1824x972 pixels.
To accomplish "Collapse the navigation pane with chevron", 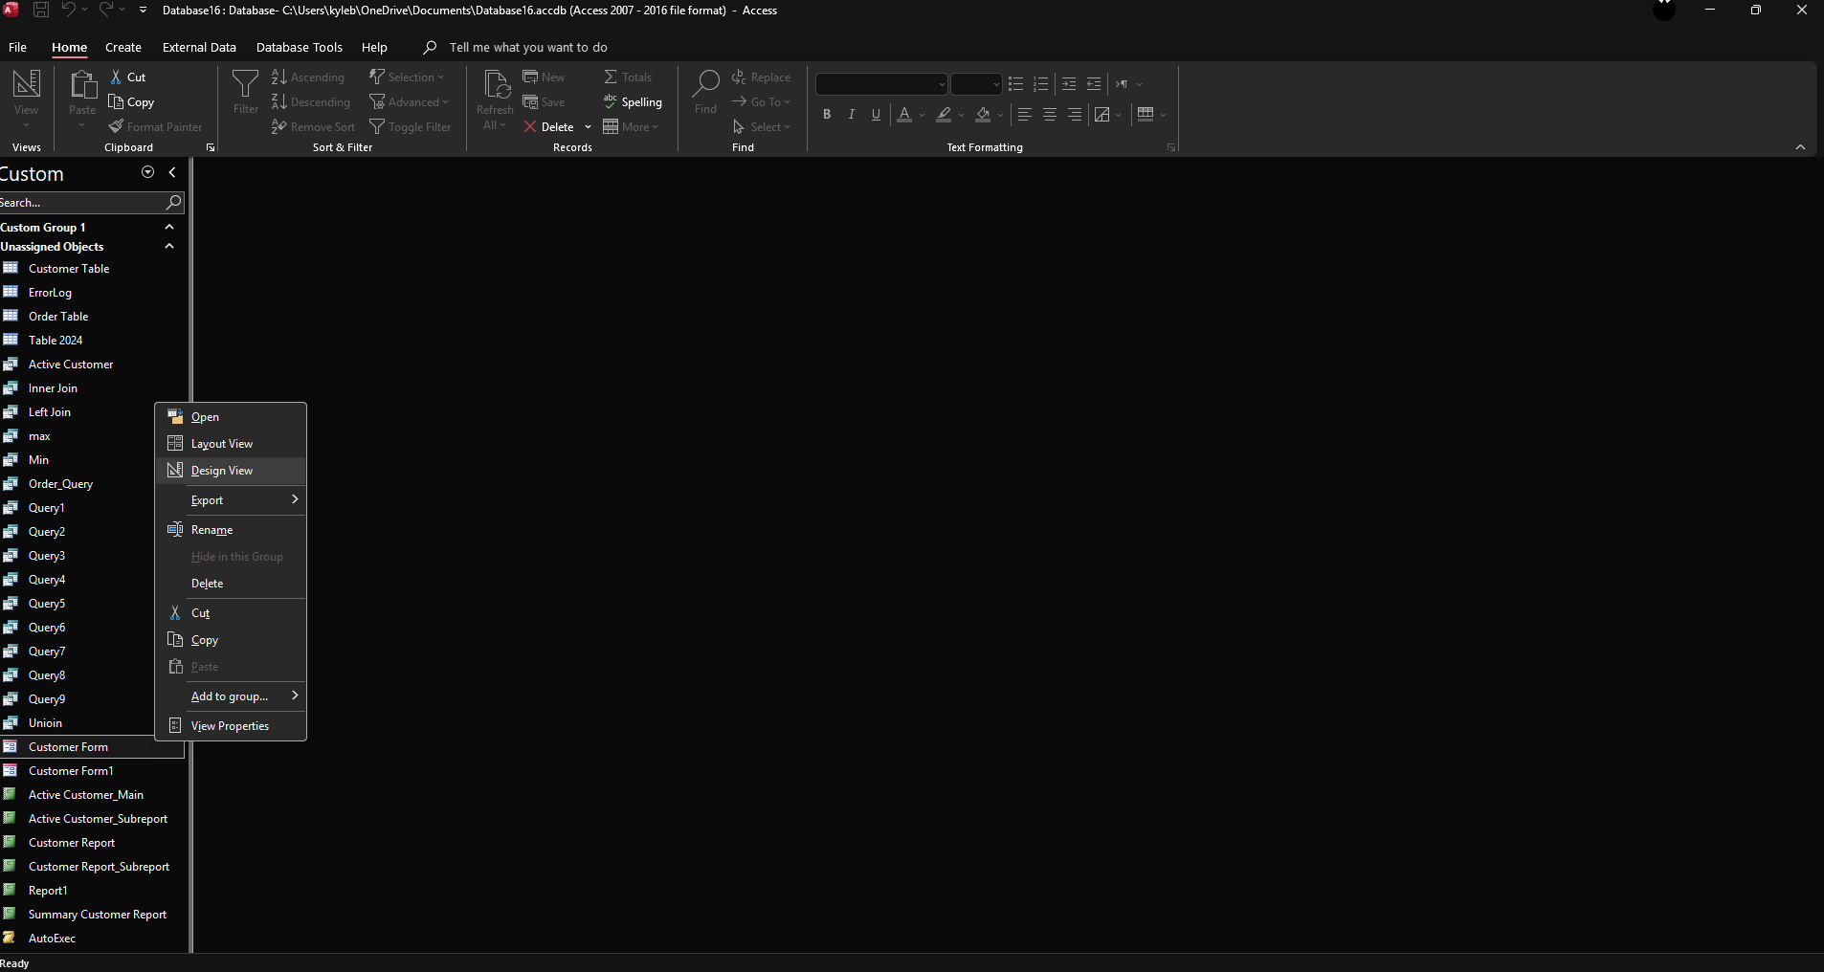I will [x=172, y=172].
